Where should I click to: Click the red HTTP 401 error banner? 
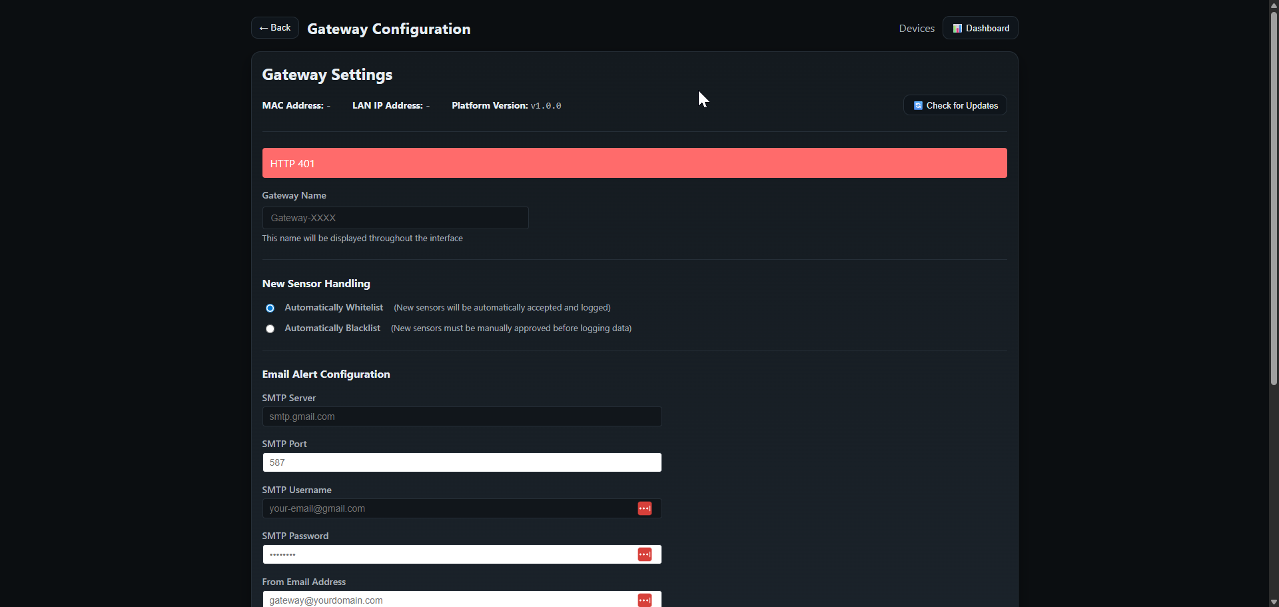click(x=634, y=163)
